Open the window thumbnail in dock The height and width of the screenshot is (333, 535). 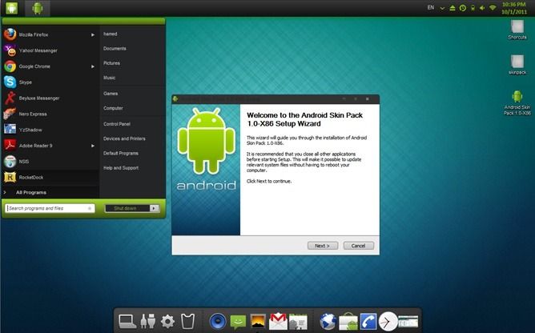408,322
